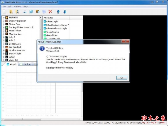The width and height of the screenshot is (168, 126).
Task: Click the disabled toolbar icon after Paste
Action: point(44,12)
